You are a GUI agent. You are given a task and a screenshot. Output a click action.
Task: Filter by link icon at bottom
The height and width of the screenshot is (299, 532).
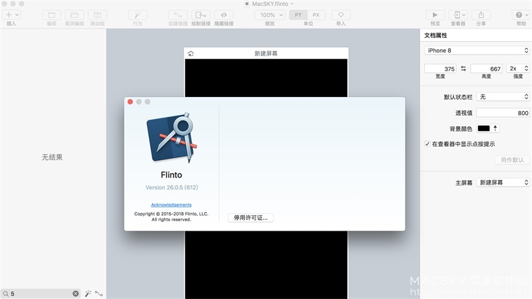98,294
